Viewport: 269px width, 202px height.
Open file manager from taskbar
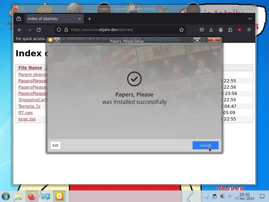[x=18, y=196]
